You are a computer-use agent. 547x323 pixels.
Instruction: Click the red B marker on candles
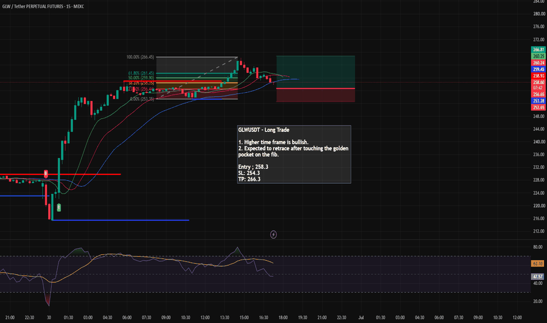pos(46,174)
